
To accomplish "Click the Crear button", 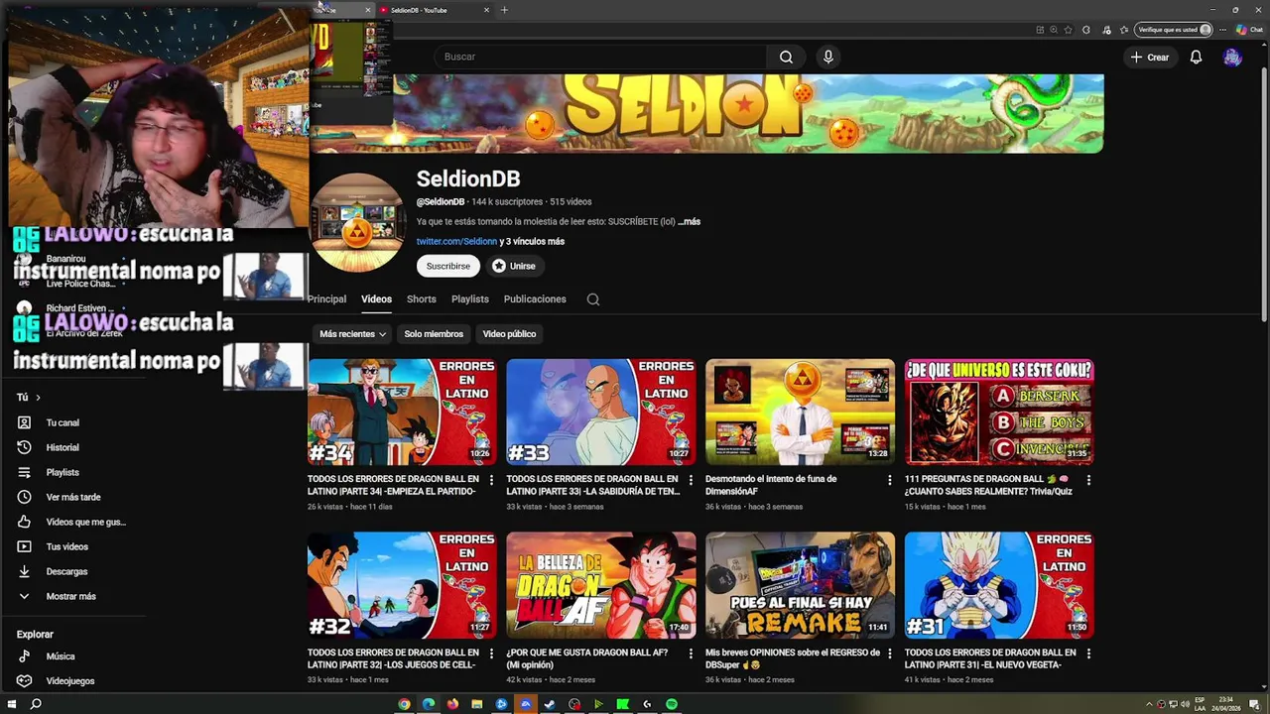I will click(1150, 58).
